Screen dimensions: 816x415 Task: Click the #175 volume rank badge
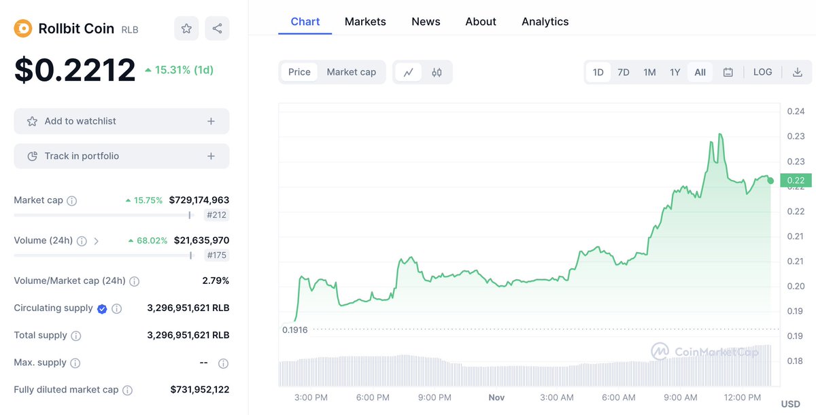(217, 255)
